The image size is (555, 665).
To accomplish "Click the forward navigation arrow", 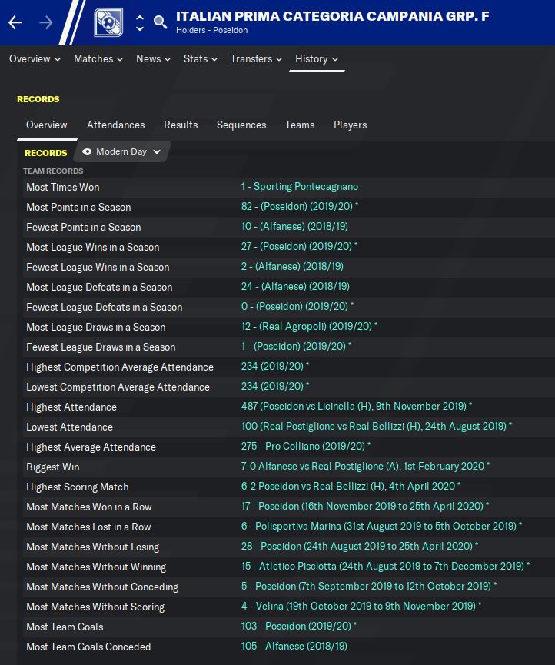I will tap(46, 22).
